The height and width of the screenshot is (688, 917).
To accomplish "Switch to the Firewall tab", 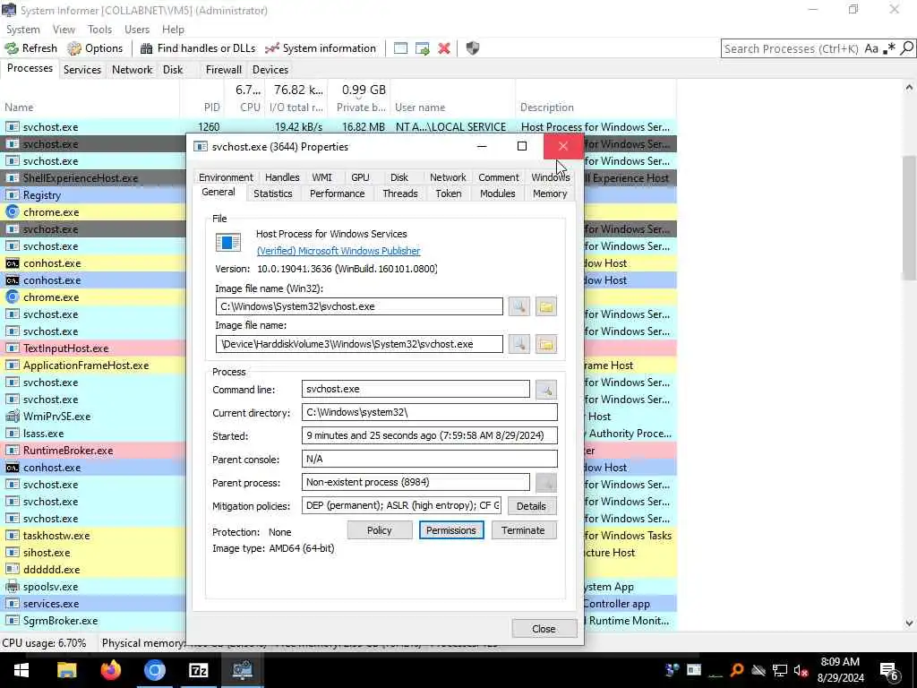I will click(x=223, y=70).
